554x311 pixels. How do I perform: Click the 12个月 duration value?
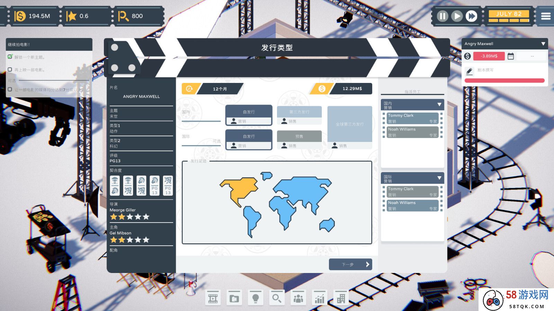[220, 89]
